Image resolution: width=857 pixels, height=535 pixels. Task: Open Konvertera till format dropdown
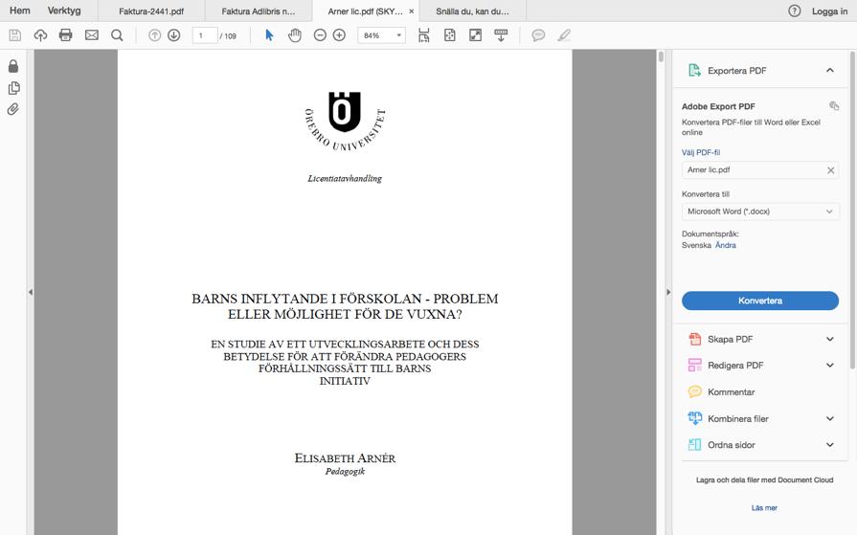coord(760,212)
